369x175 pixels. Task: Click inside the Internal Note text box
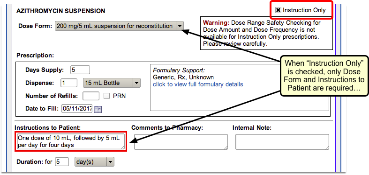[x=282, y=142]
